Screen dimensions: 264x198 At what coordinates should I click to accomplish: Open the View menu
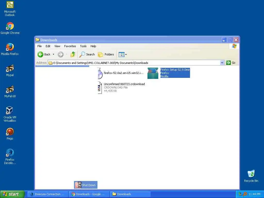(x=57, y=46)
